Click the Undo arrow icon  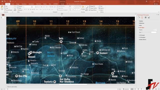coord(5,1)
